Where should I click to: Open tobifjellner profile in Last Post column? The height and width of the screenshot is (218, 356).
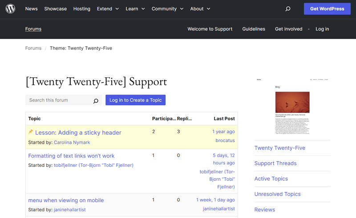coord(217,179)
